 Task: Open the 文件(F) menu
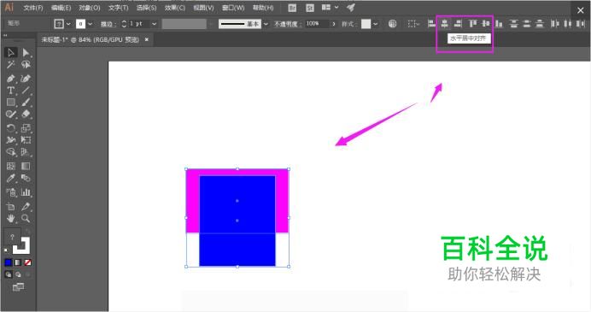(33, 8)
